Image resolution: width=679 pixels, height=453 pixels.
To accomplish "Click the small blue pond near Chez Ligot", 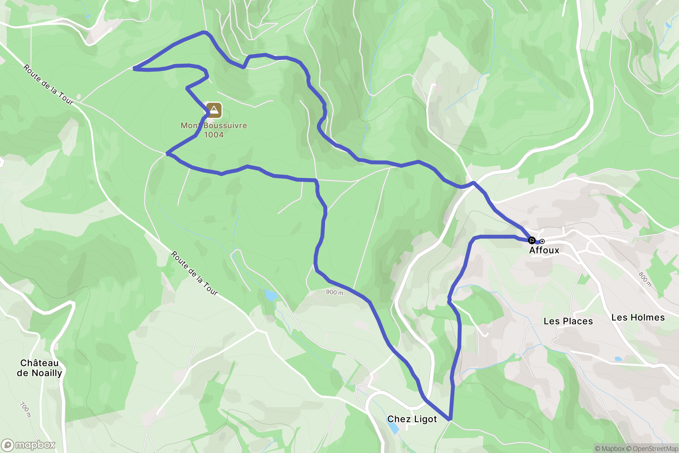I will pyautogui.click(x=393, y=427).
